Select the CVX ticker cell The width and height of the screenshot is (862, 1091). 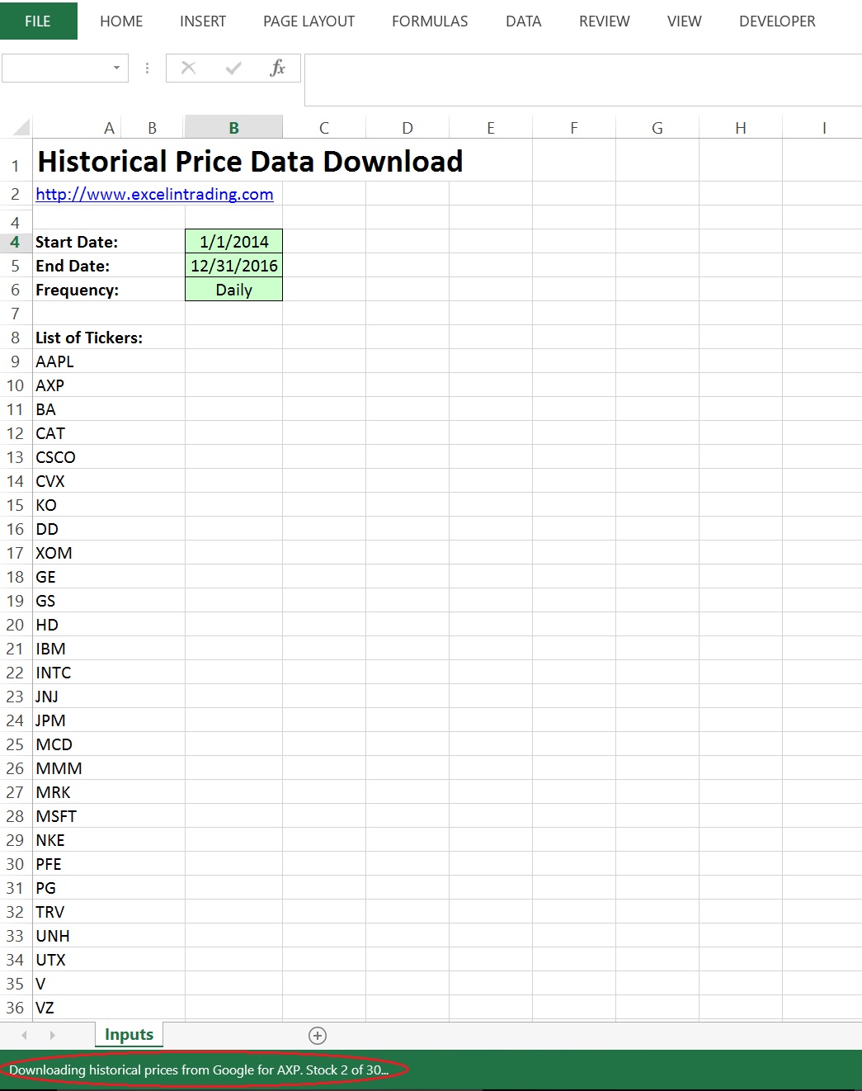coord(109,481)
